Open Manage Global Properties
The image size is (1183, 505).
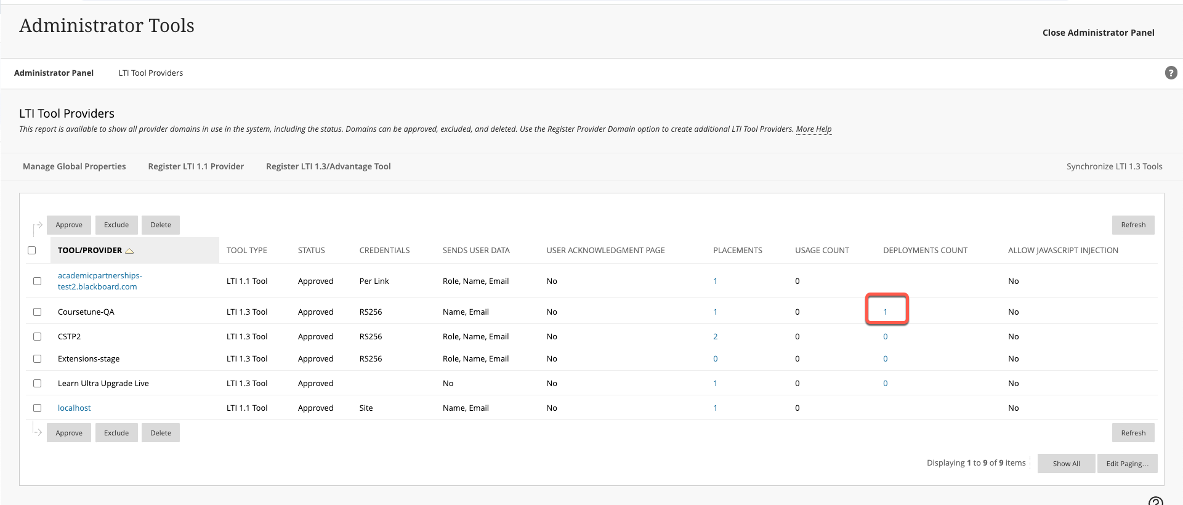coord(74,166)
